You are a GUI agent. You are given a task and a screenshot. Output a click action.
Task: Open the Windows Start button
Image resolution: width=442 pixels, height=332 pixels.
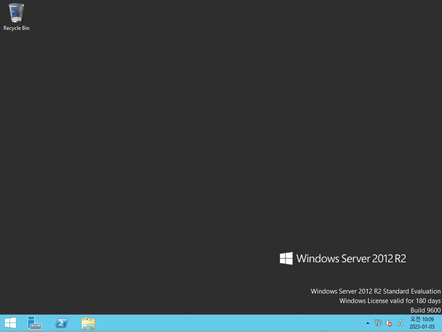click(x=10, y=323)
